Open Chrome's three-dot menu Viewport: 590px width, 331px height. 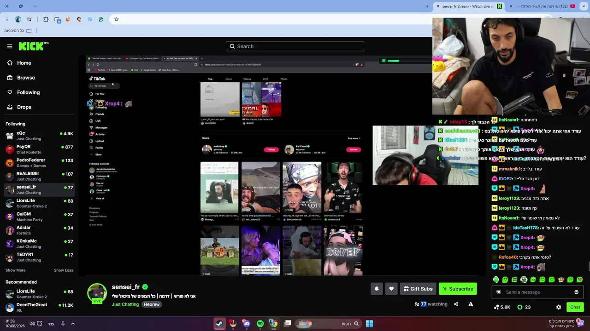(x=7, y=19)
